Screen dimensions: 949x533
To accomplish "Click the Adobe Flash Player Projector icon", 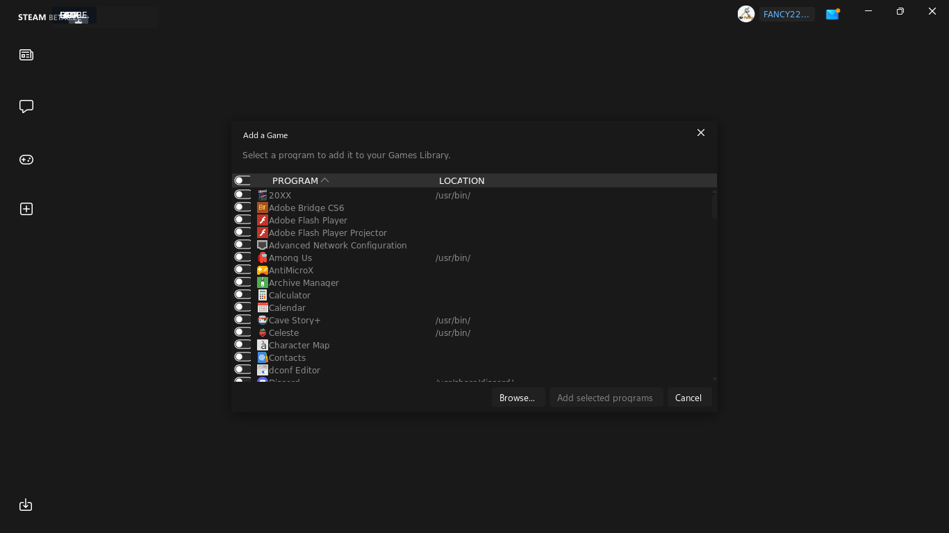I will tap(263, 232).
